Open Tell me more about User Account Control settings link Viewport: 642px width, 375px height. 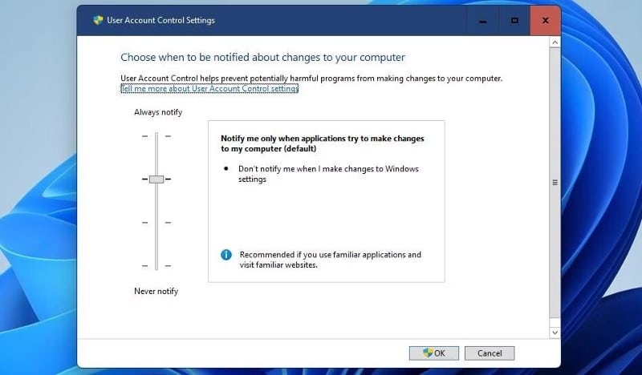pos(209,89)
